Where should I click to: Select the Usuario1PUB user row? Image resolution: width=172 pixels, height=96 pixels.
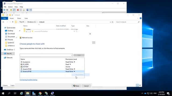coord(52,69)
